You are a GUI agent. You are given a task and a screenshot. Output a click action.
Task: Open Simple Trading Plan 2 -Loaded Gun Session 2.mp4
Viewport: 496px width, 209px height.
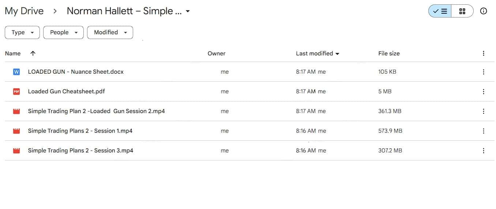coord(96,111)
